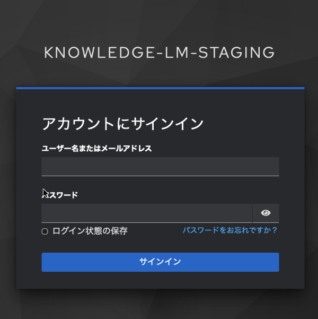
Task: Focus the パスワード input field
Action: tap(147, 213)
